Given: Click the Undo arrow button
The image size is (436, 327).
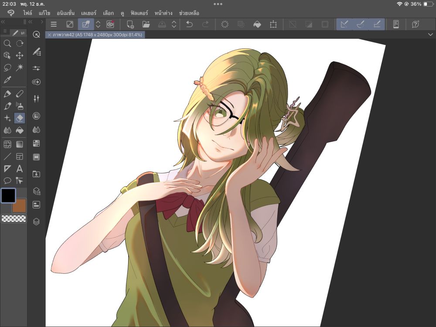Looking at the screenshot, I should click(x=189, y=24).
